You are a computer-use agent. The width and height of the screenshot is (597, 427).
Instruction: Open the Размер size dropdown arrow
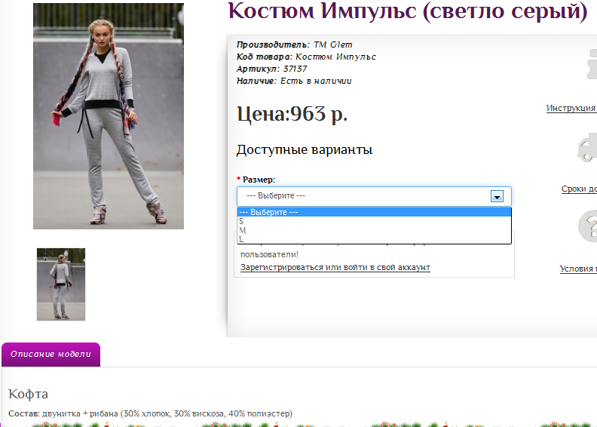[x=497, y=197]
